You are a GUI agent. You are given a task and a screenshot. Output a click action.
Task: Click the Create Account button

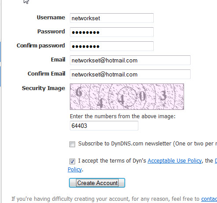coord(97,183)
